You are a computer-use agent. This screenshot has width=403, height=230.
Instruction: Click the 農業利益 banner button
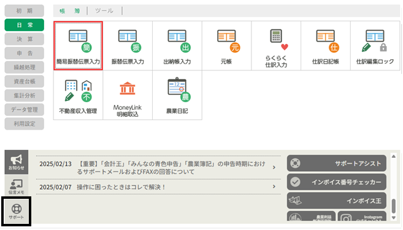coord(311,216)
